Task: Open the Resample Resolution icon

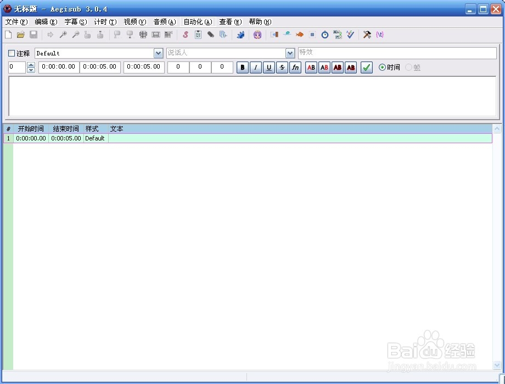Action: [x=312, y=35]
